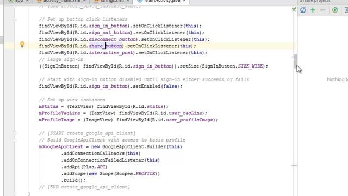Click the Large sign-in comment
The image size is (348, 196).
click(x=61, y=59)
